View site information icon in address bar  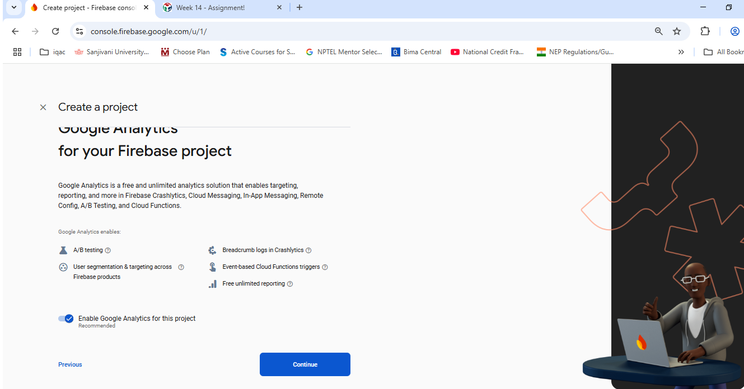79,32
